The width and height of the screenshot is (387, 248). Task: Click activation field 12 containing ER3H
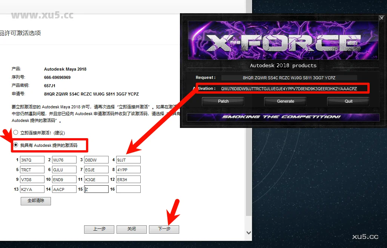click(128, 180)
